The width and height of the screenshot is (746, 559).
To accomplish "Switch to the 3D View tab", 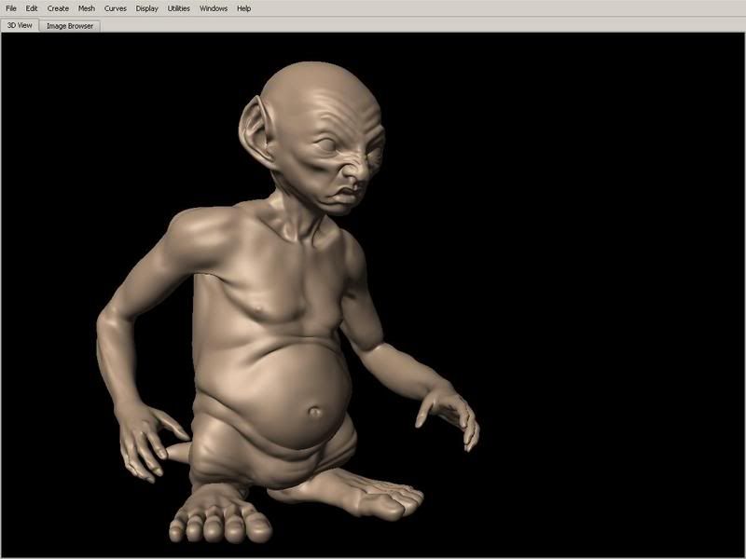I will (20, 25).
